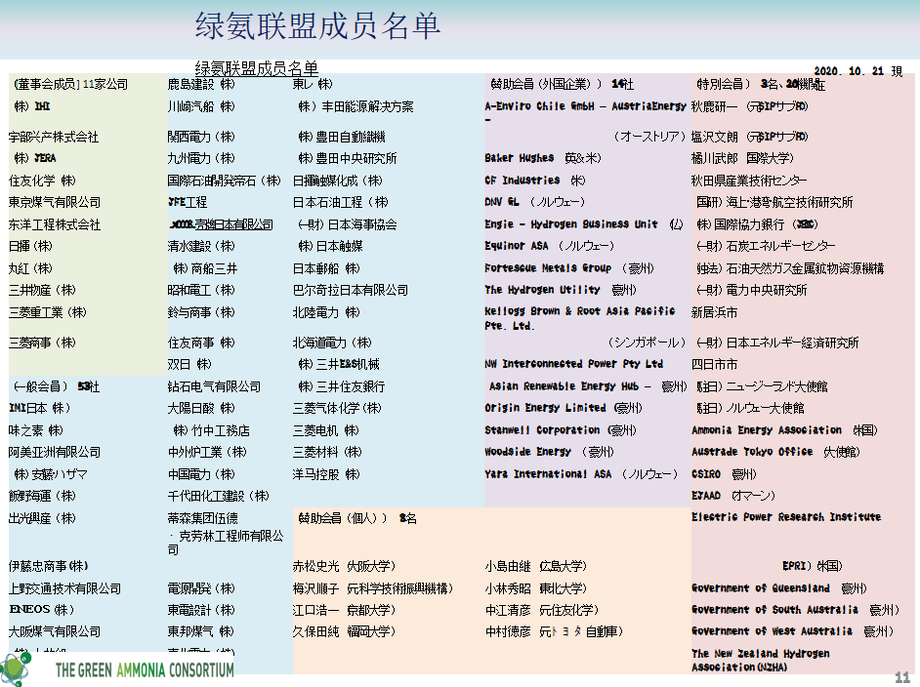Select the entry Government of Queensland
Screen dimensions: 920x687
[x=761, y=587]
